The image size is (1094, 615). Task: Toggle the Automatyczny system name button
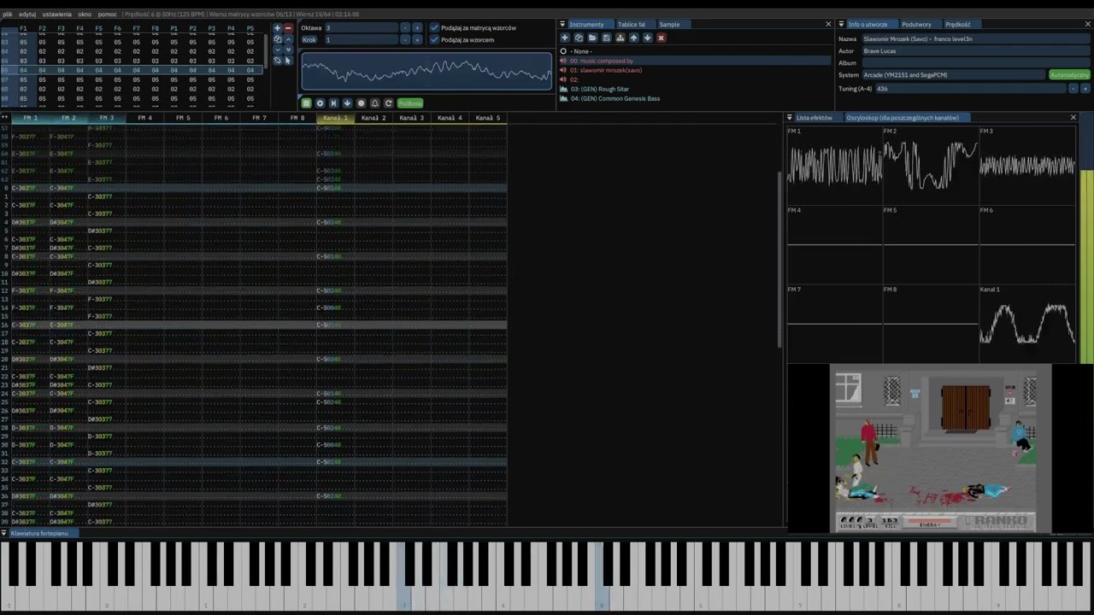pyautogui.click(x=1069, y=75)
